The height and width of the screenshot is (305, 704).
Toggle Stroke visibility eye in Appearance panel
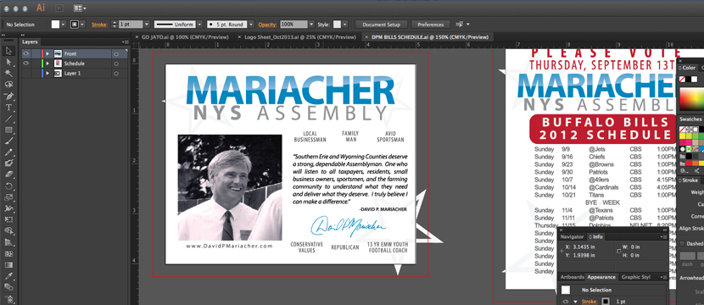(566, 302)
